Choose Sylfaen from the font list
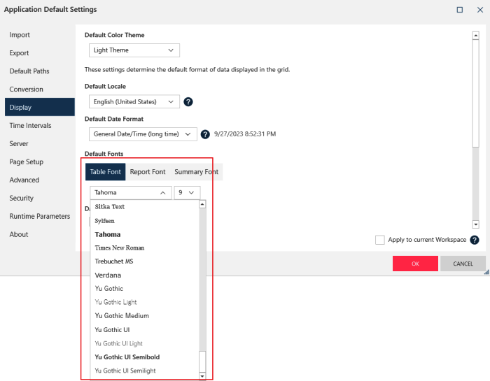The image size is (490, 381). tap(145, 221)
